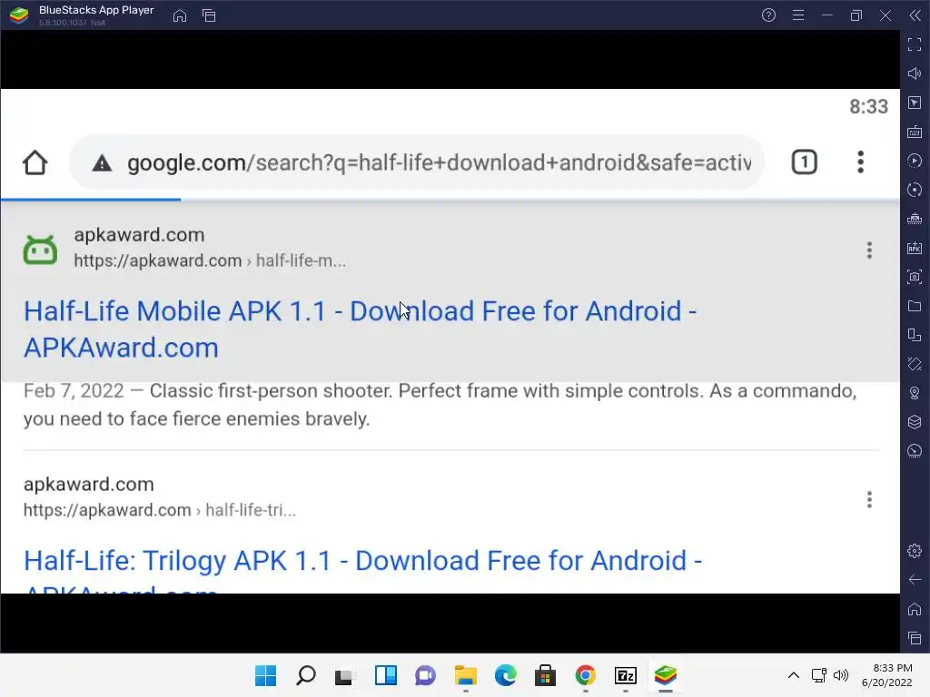Click the 'Feb 7, 2022 — Classic first-person shooter' snippet text
This screenshot has height=697, width=930.
pyautogui.click(x=440, y=405)
